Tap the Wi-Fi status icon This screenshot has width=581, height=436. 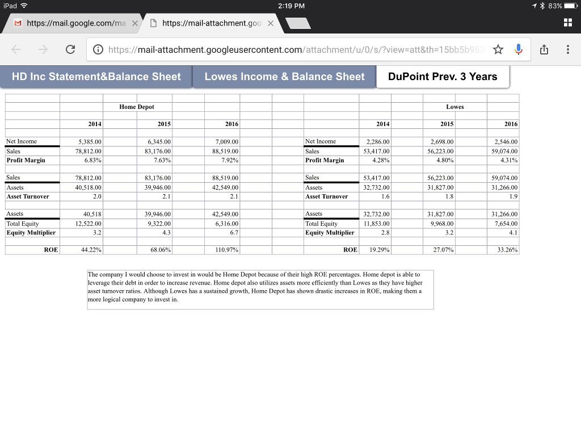click(x=24, y=6)
